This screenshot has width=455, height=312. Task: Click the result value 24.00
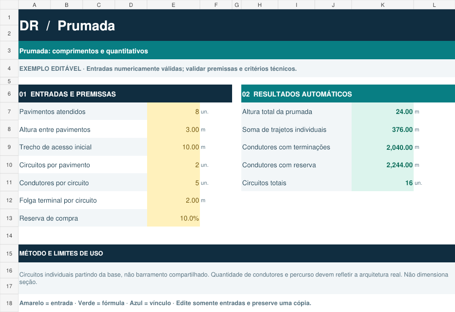(382, 112)
